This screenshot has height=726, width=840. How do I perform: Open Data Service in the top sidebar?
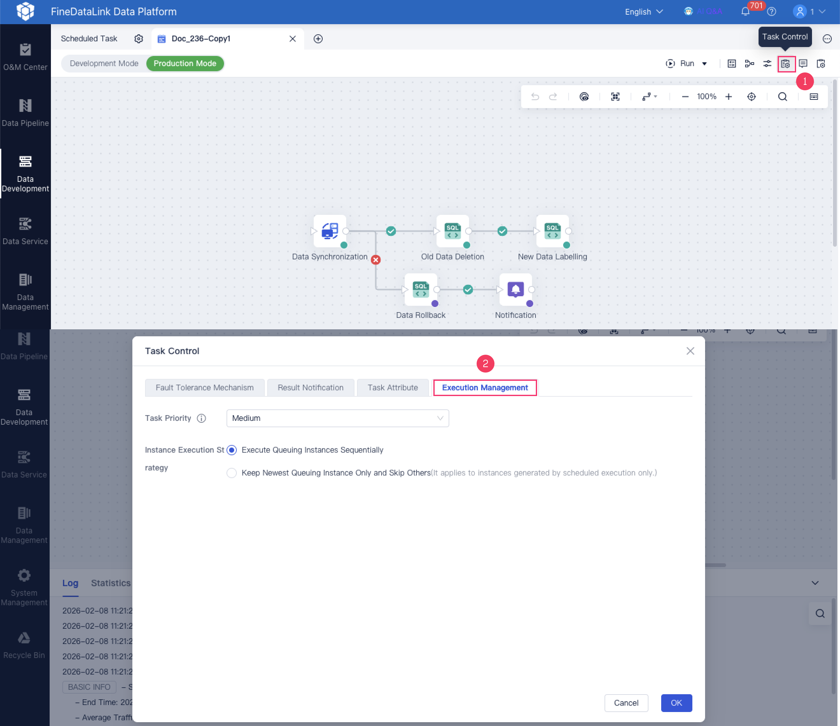[25, 231]
